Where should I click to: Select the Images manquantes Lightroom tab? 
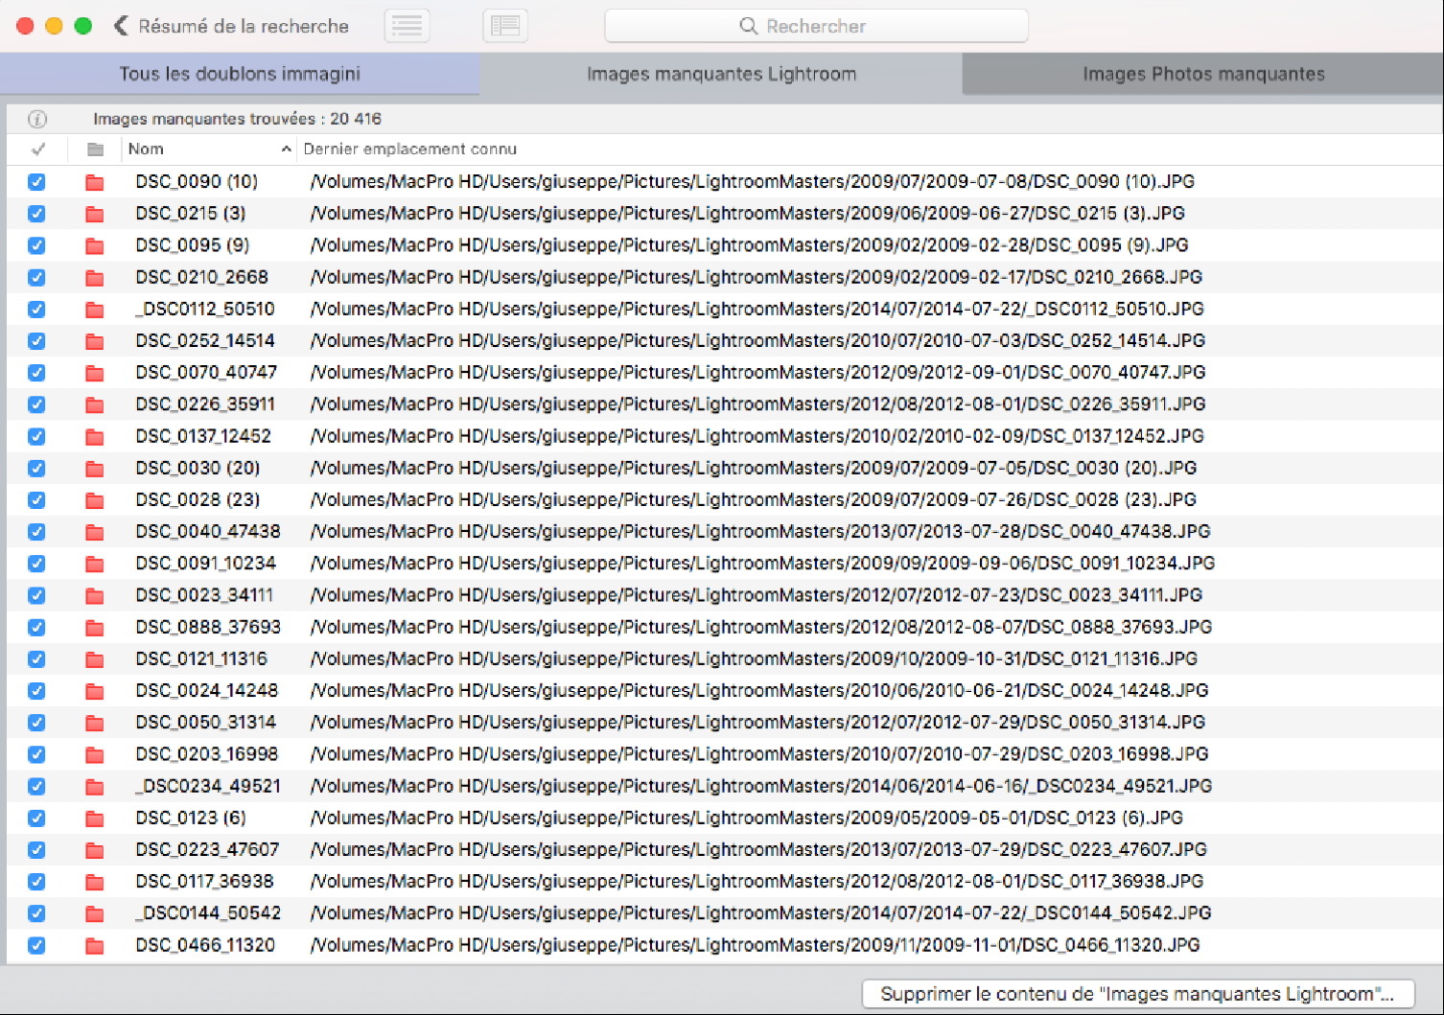[721, 74]
